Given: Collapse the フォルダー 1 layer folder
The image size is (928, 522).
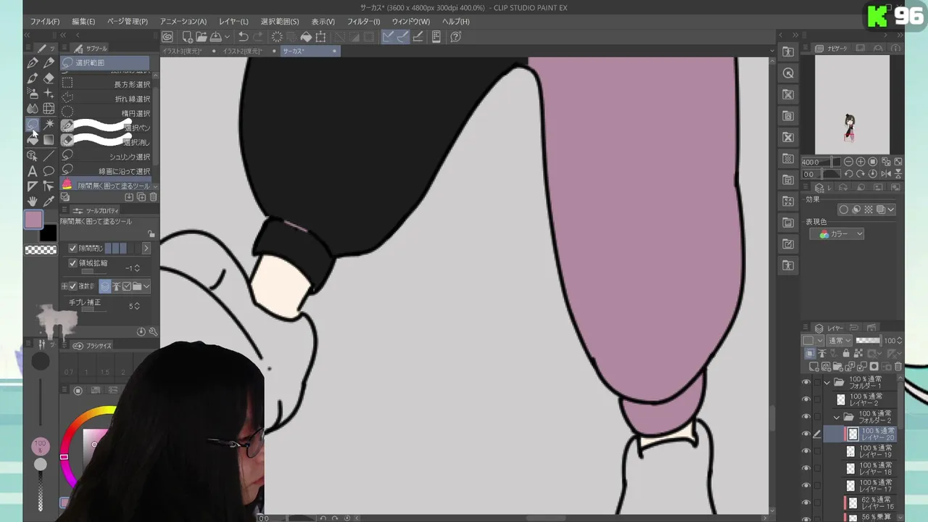Looking at the screenshot, I should click(827, 382).
